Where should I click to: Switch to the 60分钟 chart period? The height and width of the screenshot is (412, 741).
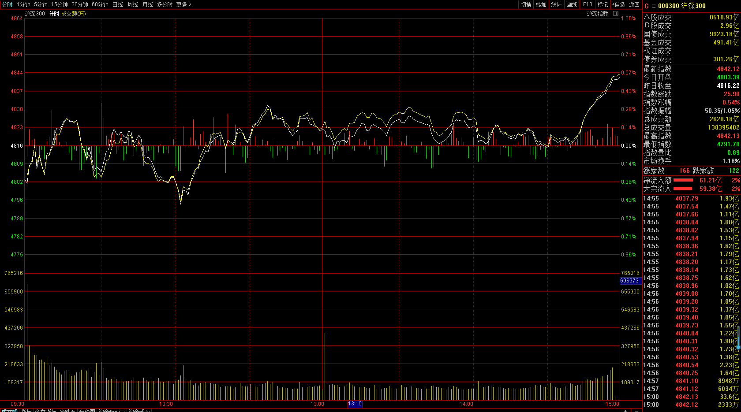point(100,4)
